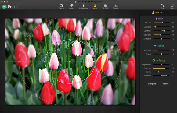Screen dimensions: 177x113
Task: Switch to Architecture mode
Action: (83, 6)
